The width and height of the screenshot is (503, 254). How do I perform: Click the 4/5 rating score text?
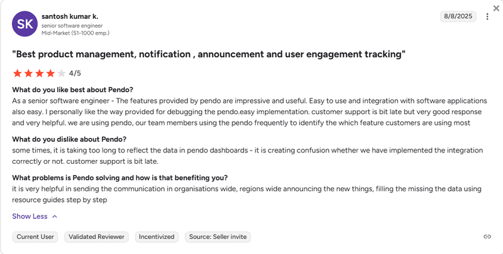[75, 73]
